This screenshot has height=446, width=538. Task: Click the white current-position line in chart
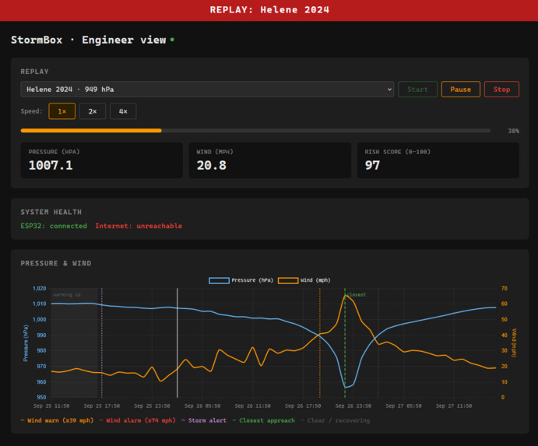tap(177, 343)
